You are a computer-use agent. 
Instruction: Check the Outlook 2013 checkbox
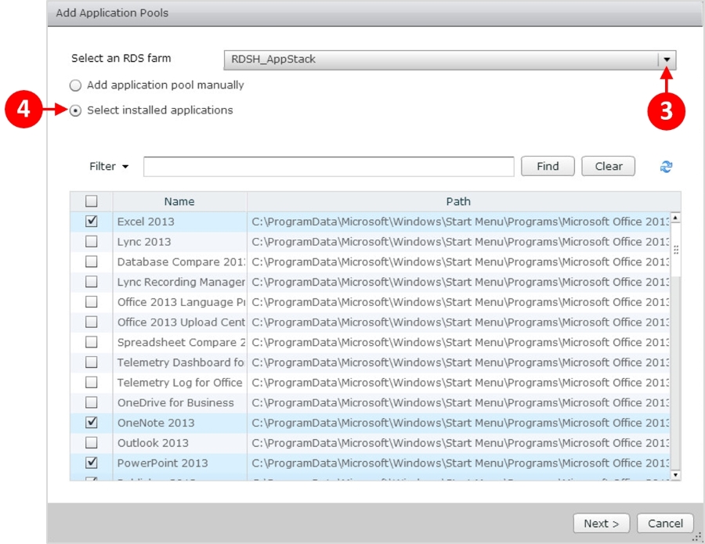coord(92,442)
